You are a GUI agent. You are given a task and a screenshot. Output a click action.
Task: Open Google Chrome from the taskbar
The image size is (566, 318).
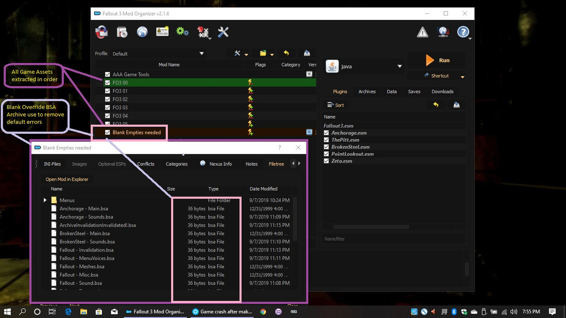[263, 311]
